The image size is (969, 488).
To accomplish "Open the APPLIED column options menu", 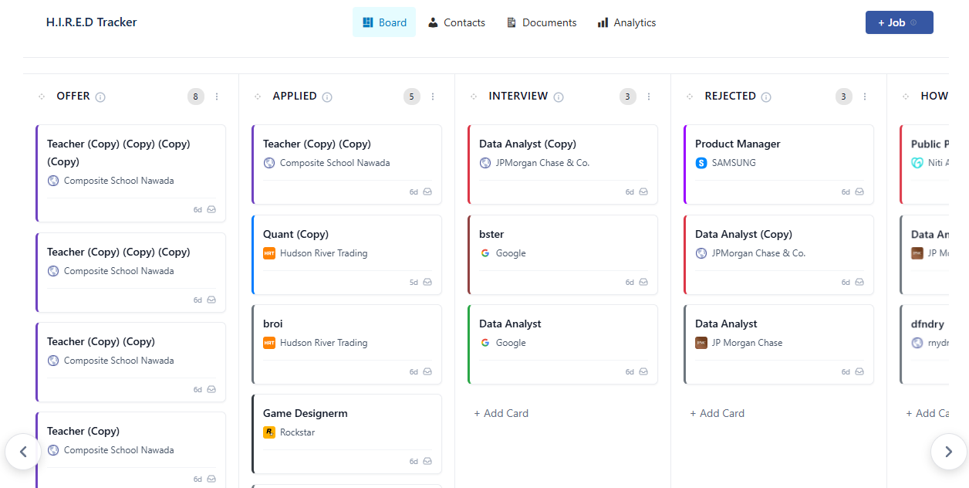I will coord(433,97).
